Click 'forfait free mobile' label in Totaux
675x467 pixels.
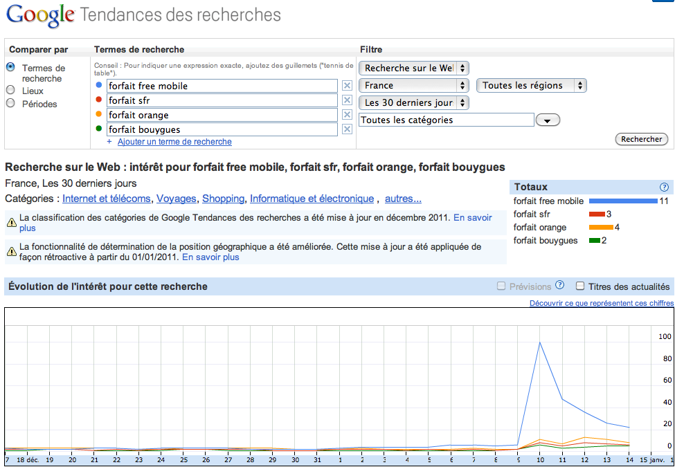pyautogui.click(x=548, y=201)
